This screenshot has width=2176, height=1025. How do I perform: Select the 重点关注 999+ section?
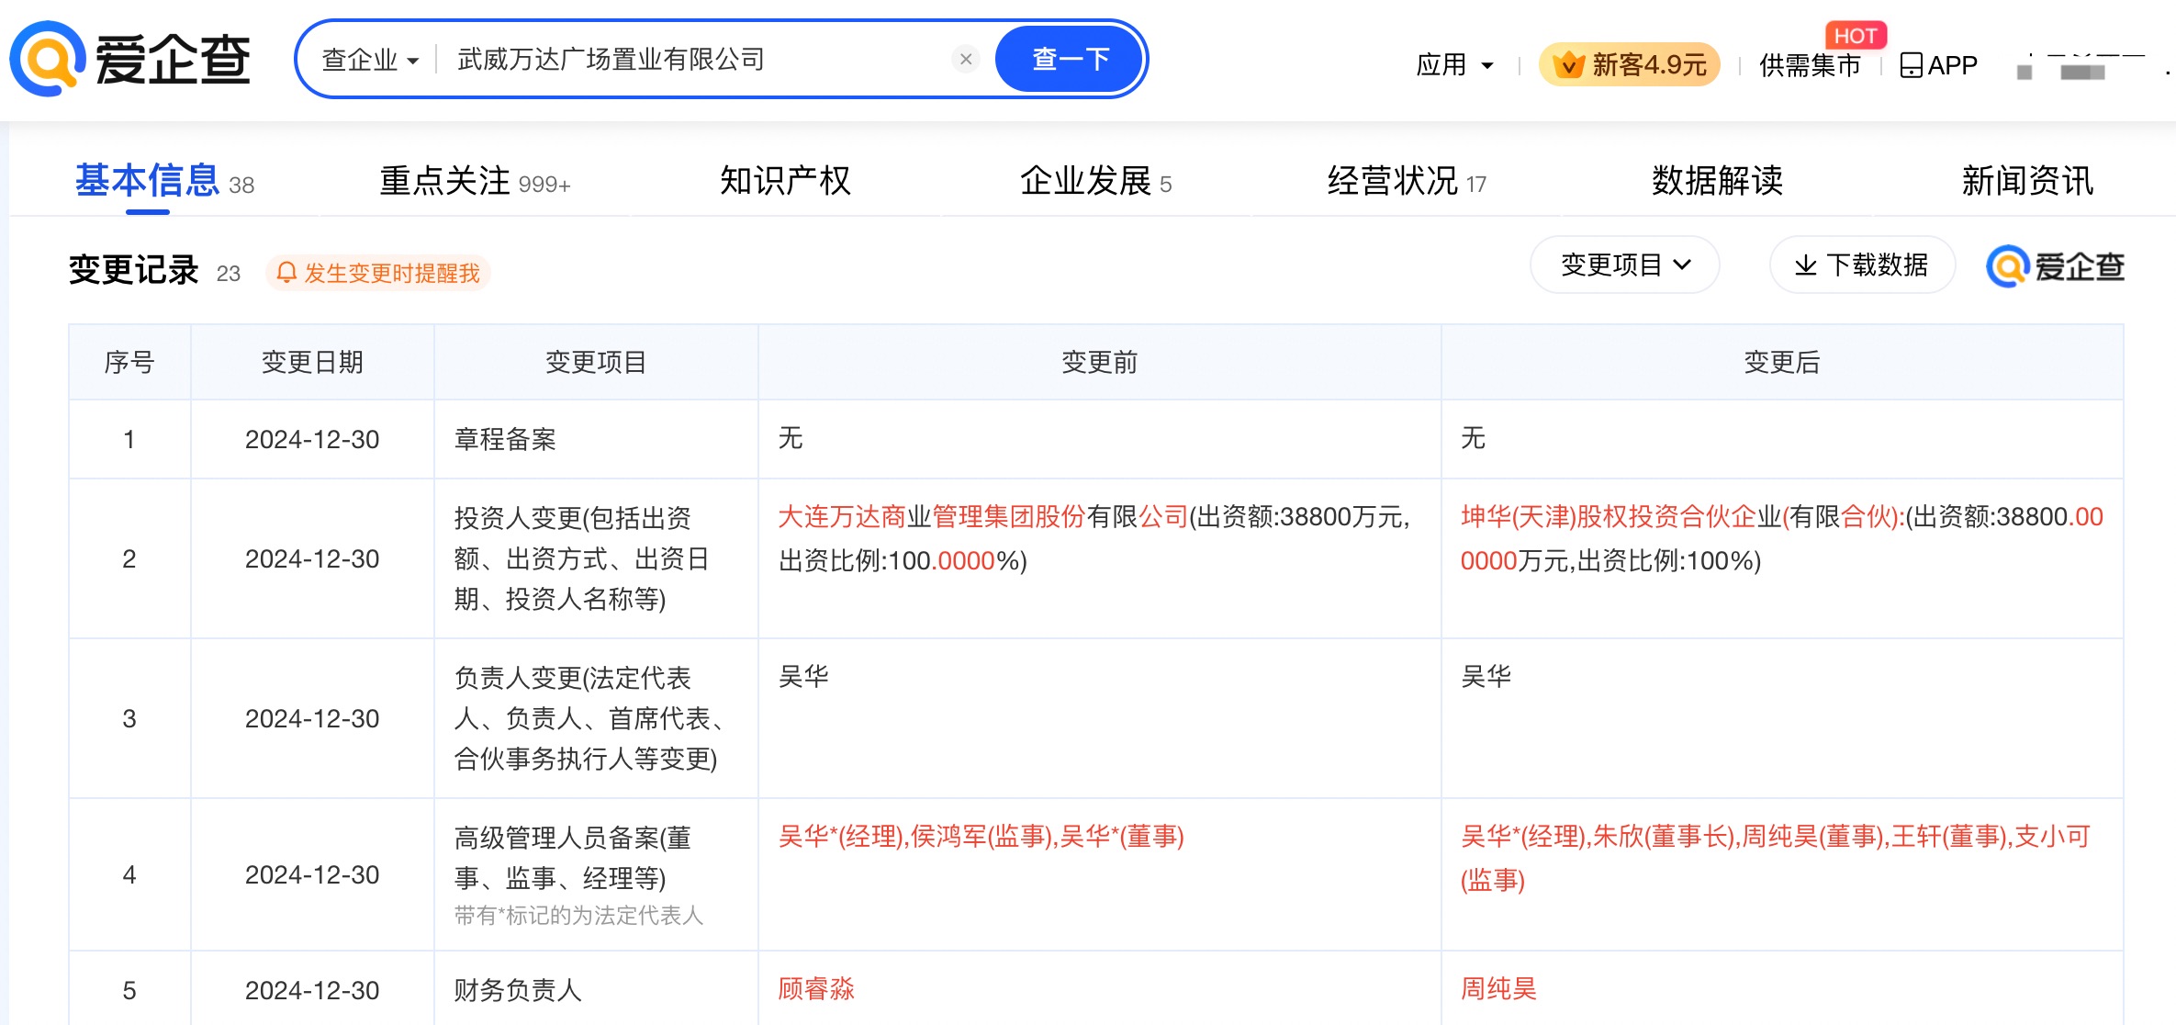[x=471, y=181]
